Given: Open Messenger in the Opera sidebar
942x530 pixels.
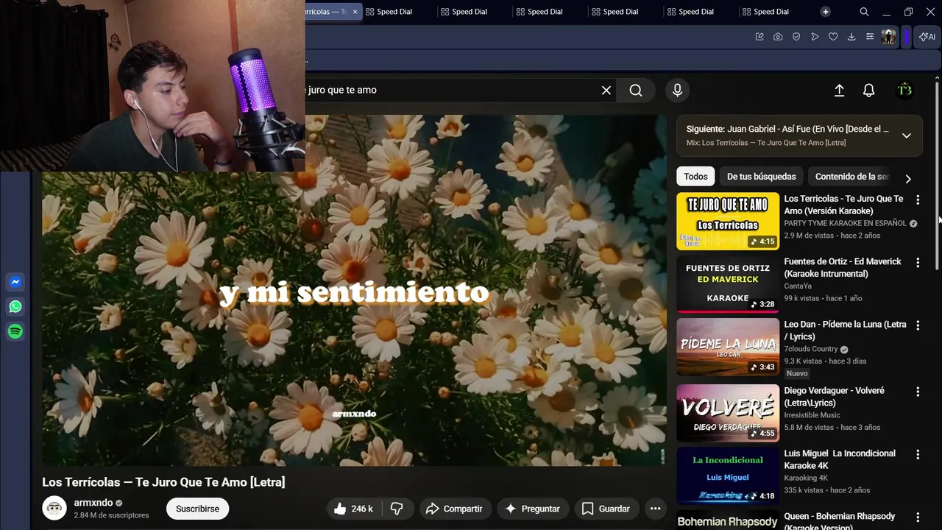Looking at the screenshot, I should coord(15,282).
